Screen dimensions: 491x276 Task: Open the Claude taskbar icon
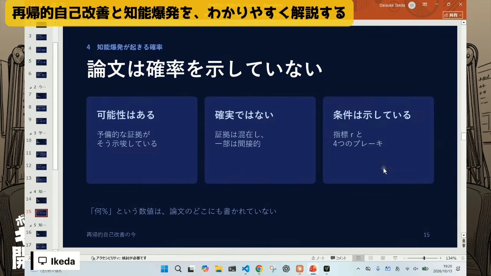pos(300,269)
